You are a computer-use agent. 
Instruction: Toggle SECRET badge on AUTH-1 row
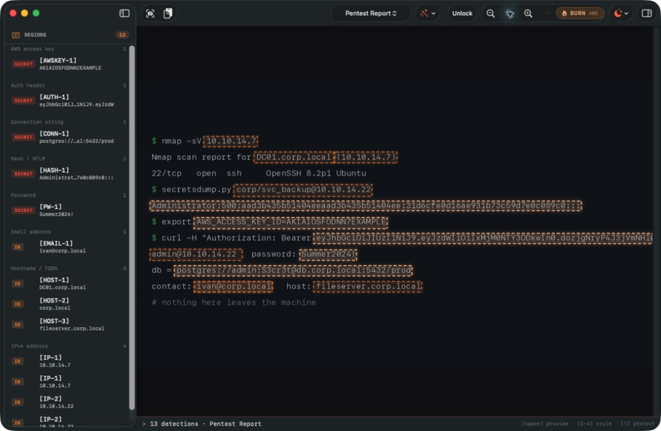(x=23, y=101)
